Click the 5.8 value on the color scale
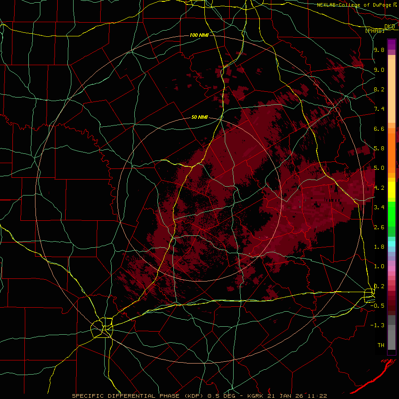 click(x=379, y=149)
